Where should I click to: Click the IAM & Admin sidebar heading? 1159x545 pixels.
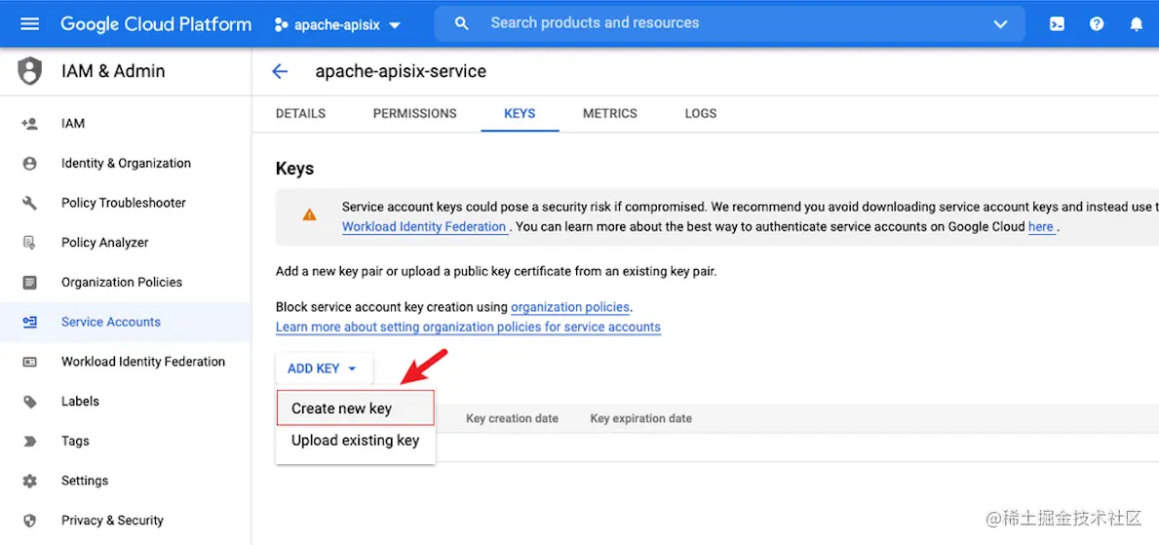[113, 71]
